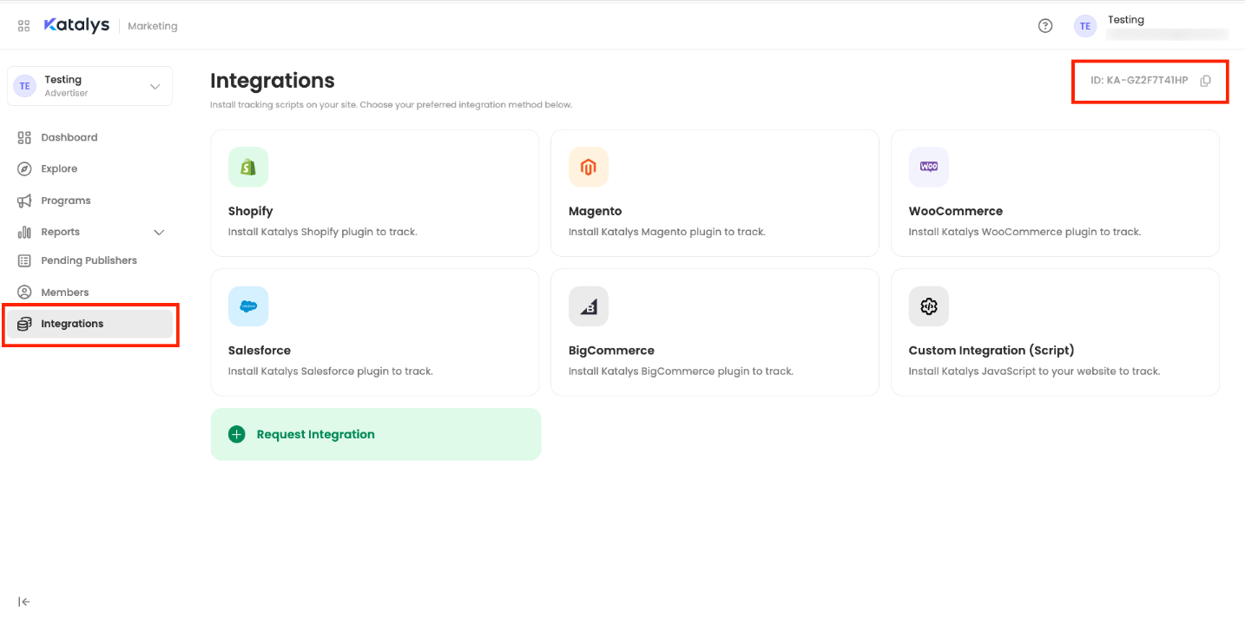
Task: Click 'Install Katalys Magento plugin to track.'
Action: [x=667, y=232]
